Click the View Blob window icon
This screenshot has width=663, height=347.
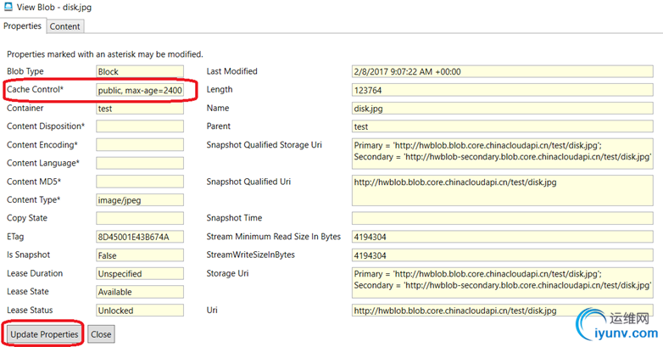click(x=9, y=8)
